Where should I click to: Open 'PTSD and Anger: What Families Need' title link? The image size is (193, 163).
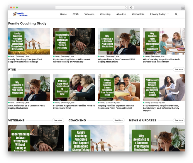pyautogui.click(x=74, y=107)
